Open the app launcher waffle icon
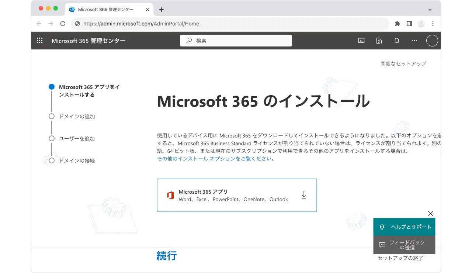 pos(40,41)
